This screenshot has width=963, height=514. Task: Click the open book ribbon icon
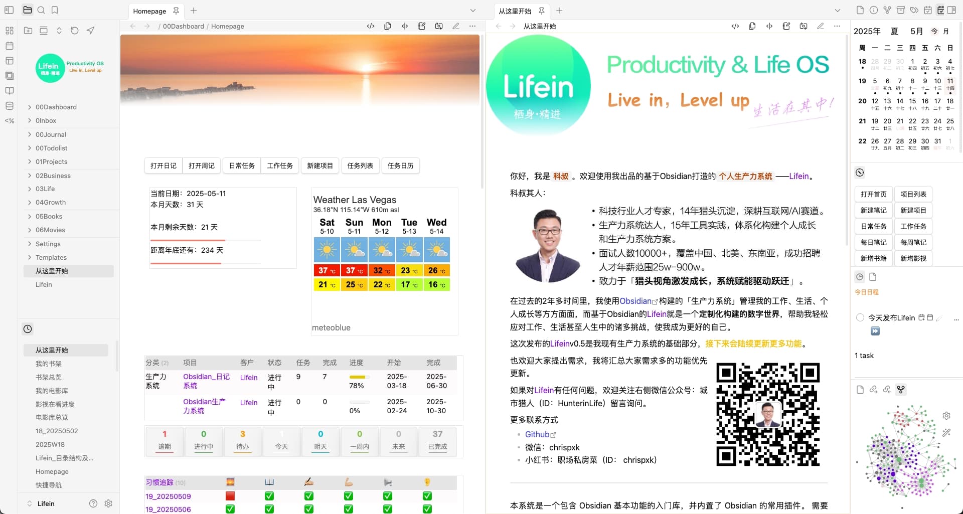(9, 91)
